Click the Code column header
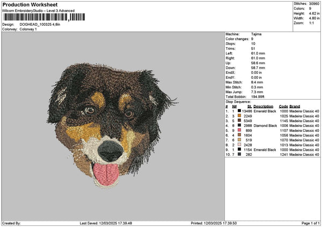This screenshot has height=227, width=322. coord(283,106)
